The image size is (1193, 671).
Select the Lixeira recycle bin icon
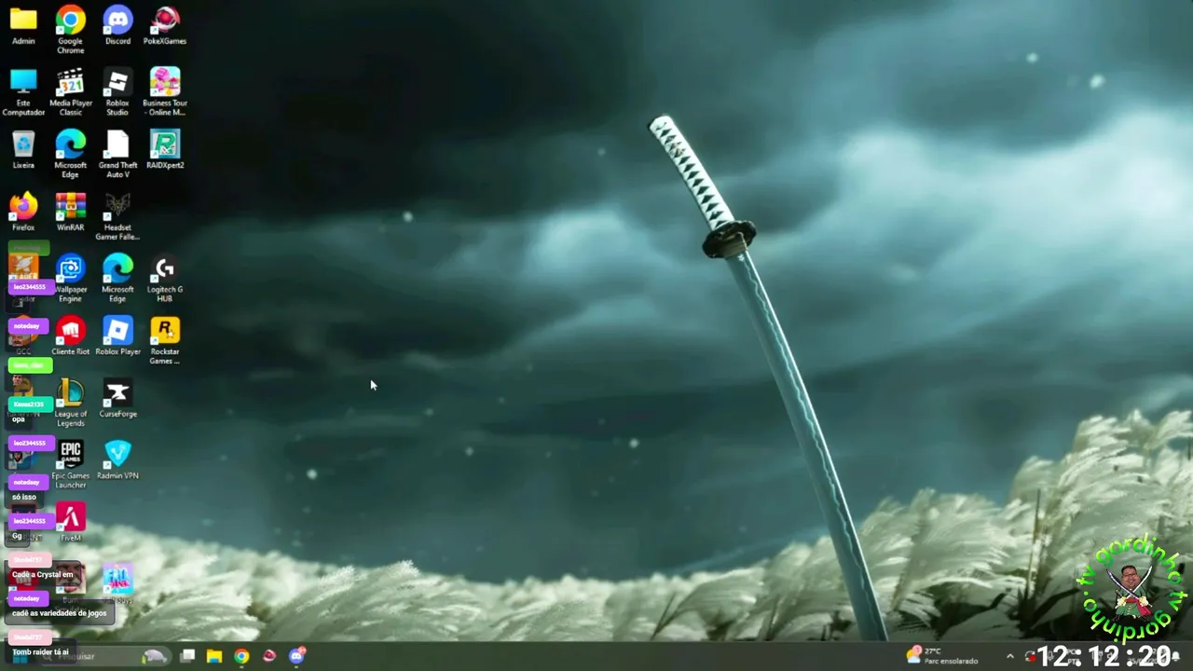23,150
